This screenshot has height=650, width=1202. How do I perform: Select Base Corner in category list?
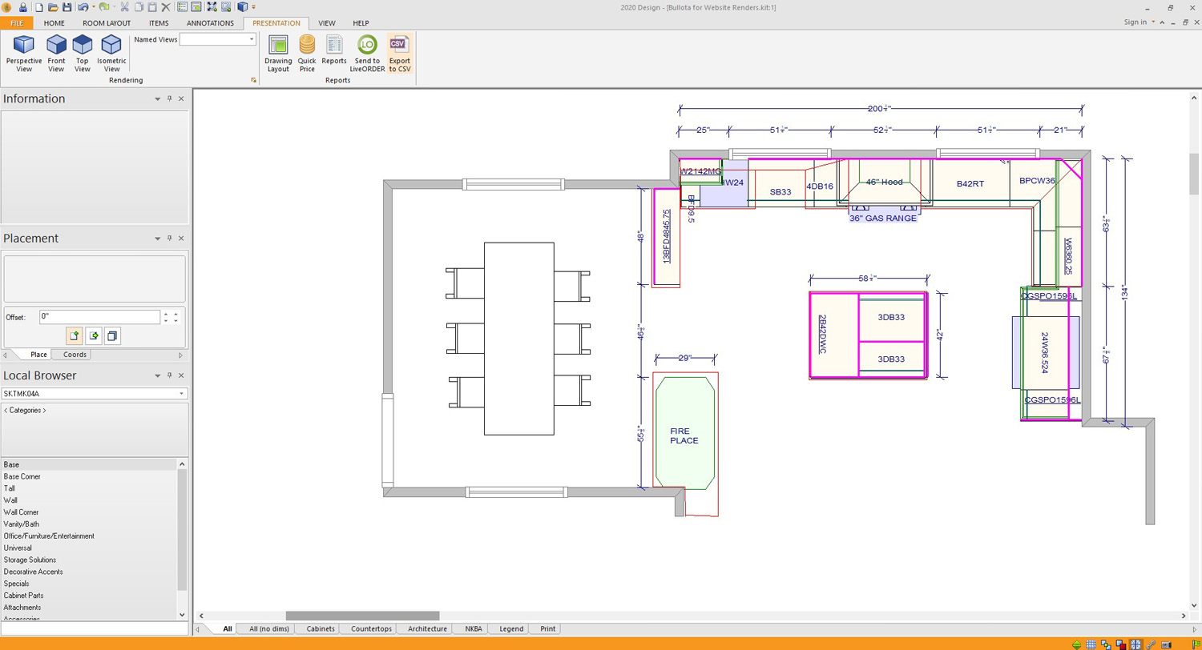click(x=22, y=476)
